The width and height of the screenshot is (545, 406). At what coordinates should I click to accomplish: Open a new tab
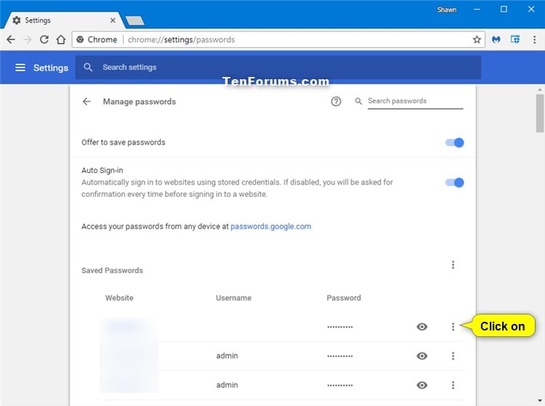point(135,21)
